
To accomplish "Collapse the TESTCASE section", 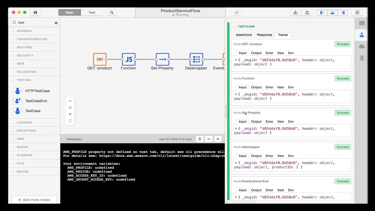I will [x=233, y=27].
